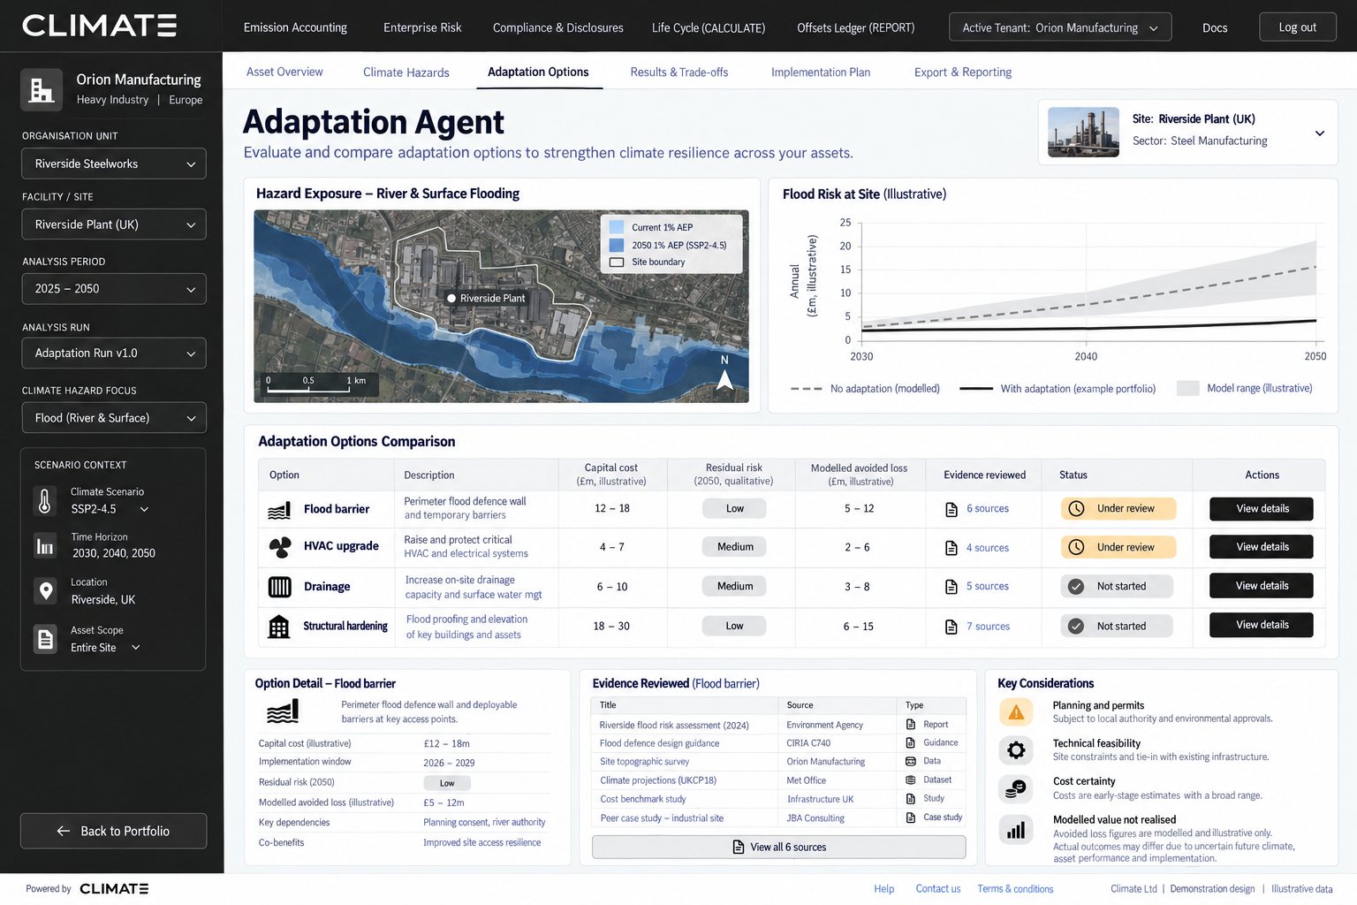Click the Technical feasibility gear icon
Viewport: 1357px width, 905px height.
[x=1016, y=750]
